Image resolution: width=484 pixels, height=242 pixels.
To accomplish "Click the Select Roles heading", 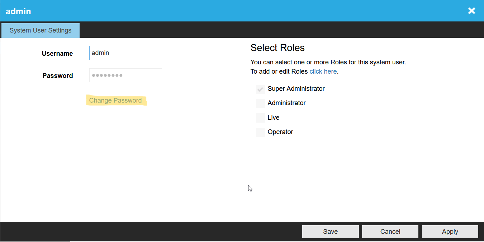I will pos(277,48).
